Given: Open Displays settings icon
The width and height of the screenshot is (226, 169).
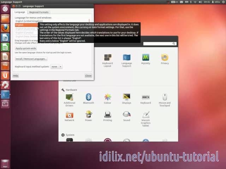Looking at the screenshot, I should click(126, 99).
